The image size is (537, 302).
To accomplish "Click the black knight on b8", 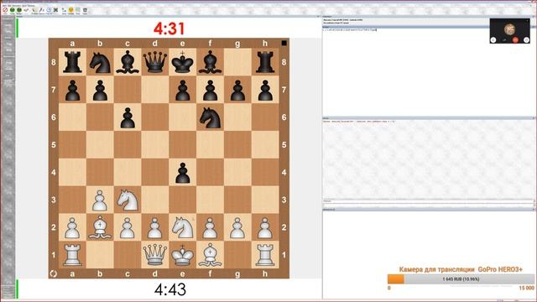I will tap(100, 62).
